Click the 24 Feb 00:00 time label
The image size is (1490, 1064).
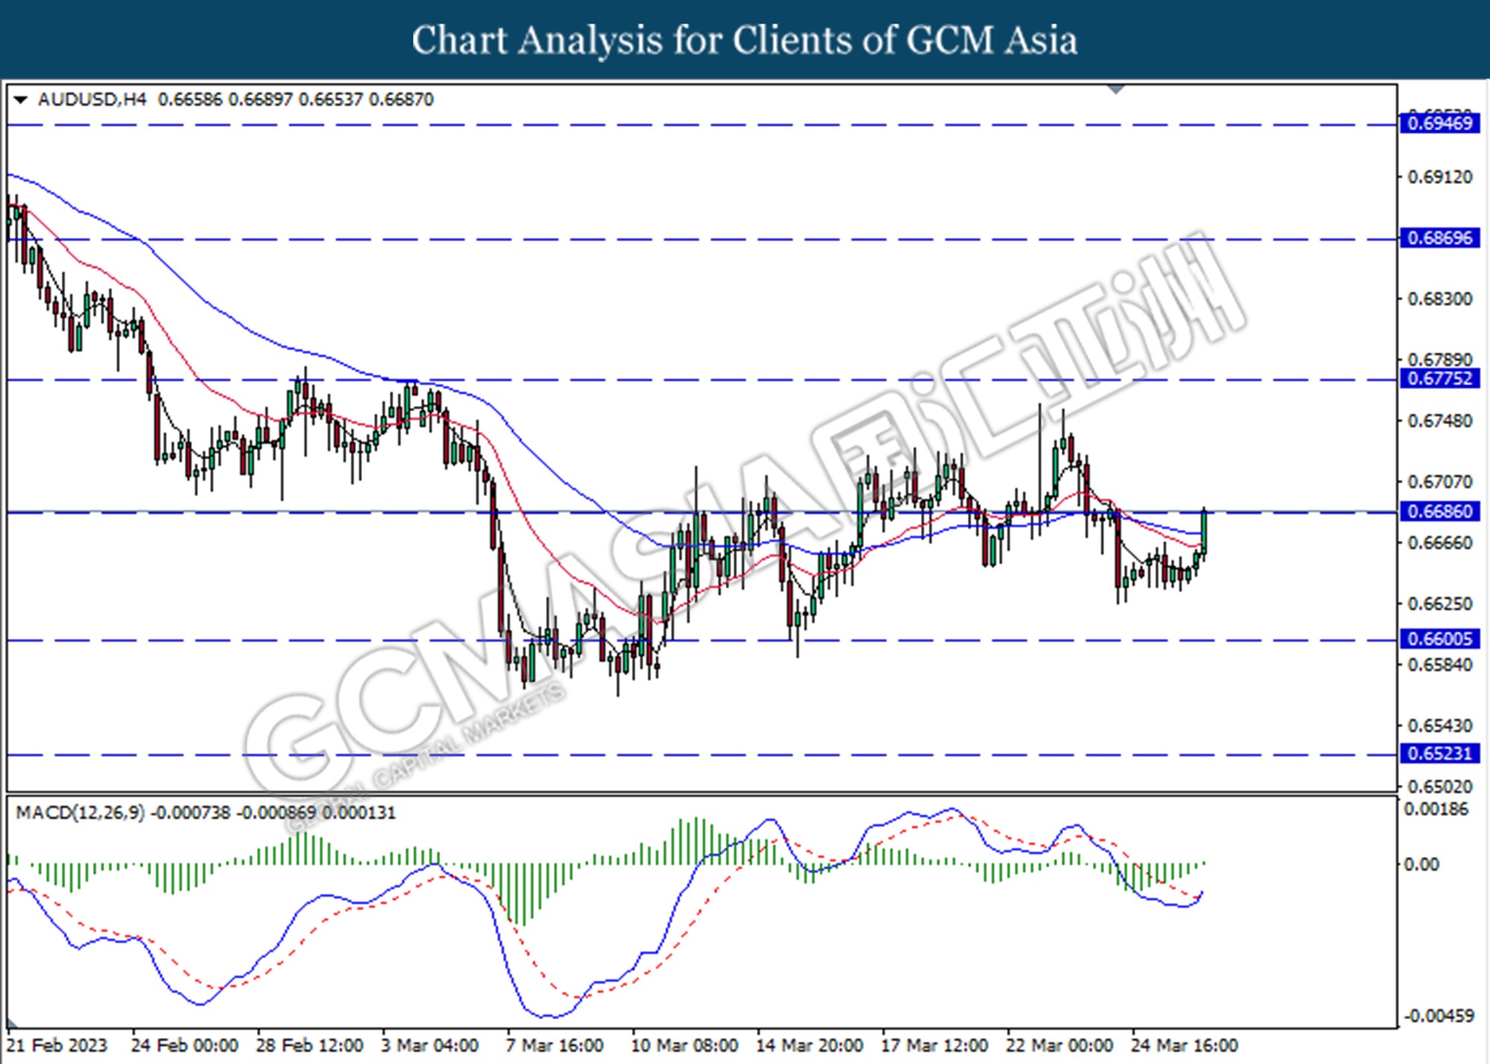coord(184,1045)
